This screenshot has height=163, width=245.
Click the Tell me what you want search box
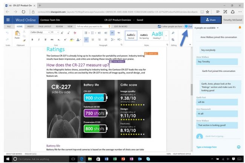pyautogui.click(x=93, y=26)
